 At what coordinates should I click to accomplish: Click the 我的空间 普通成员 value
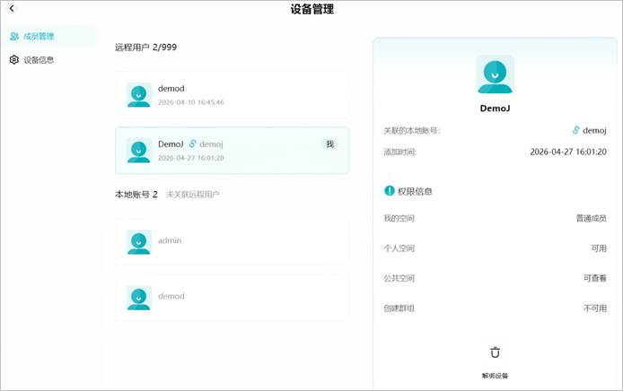point(592,218)
